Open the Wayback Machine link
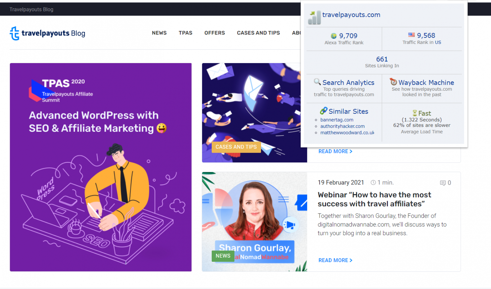 (426, 82)
